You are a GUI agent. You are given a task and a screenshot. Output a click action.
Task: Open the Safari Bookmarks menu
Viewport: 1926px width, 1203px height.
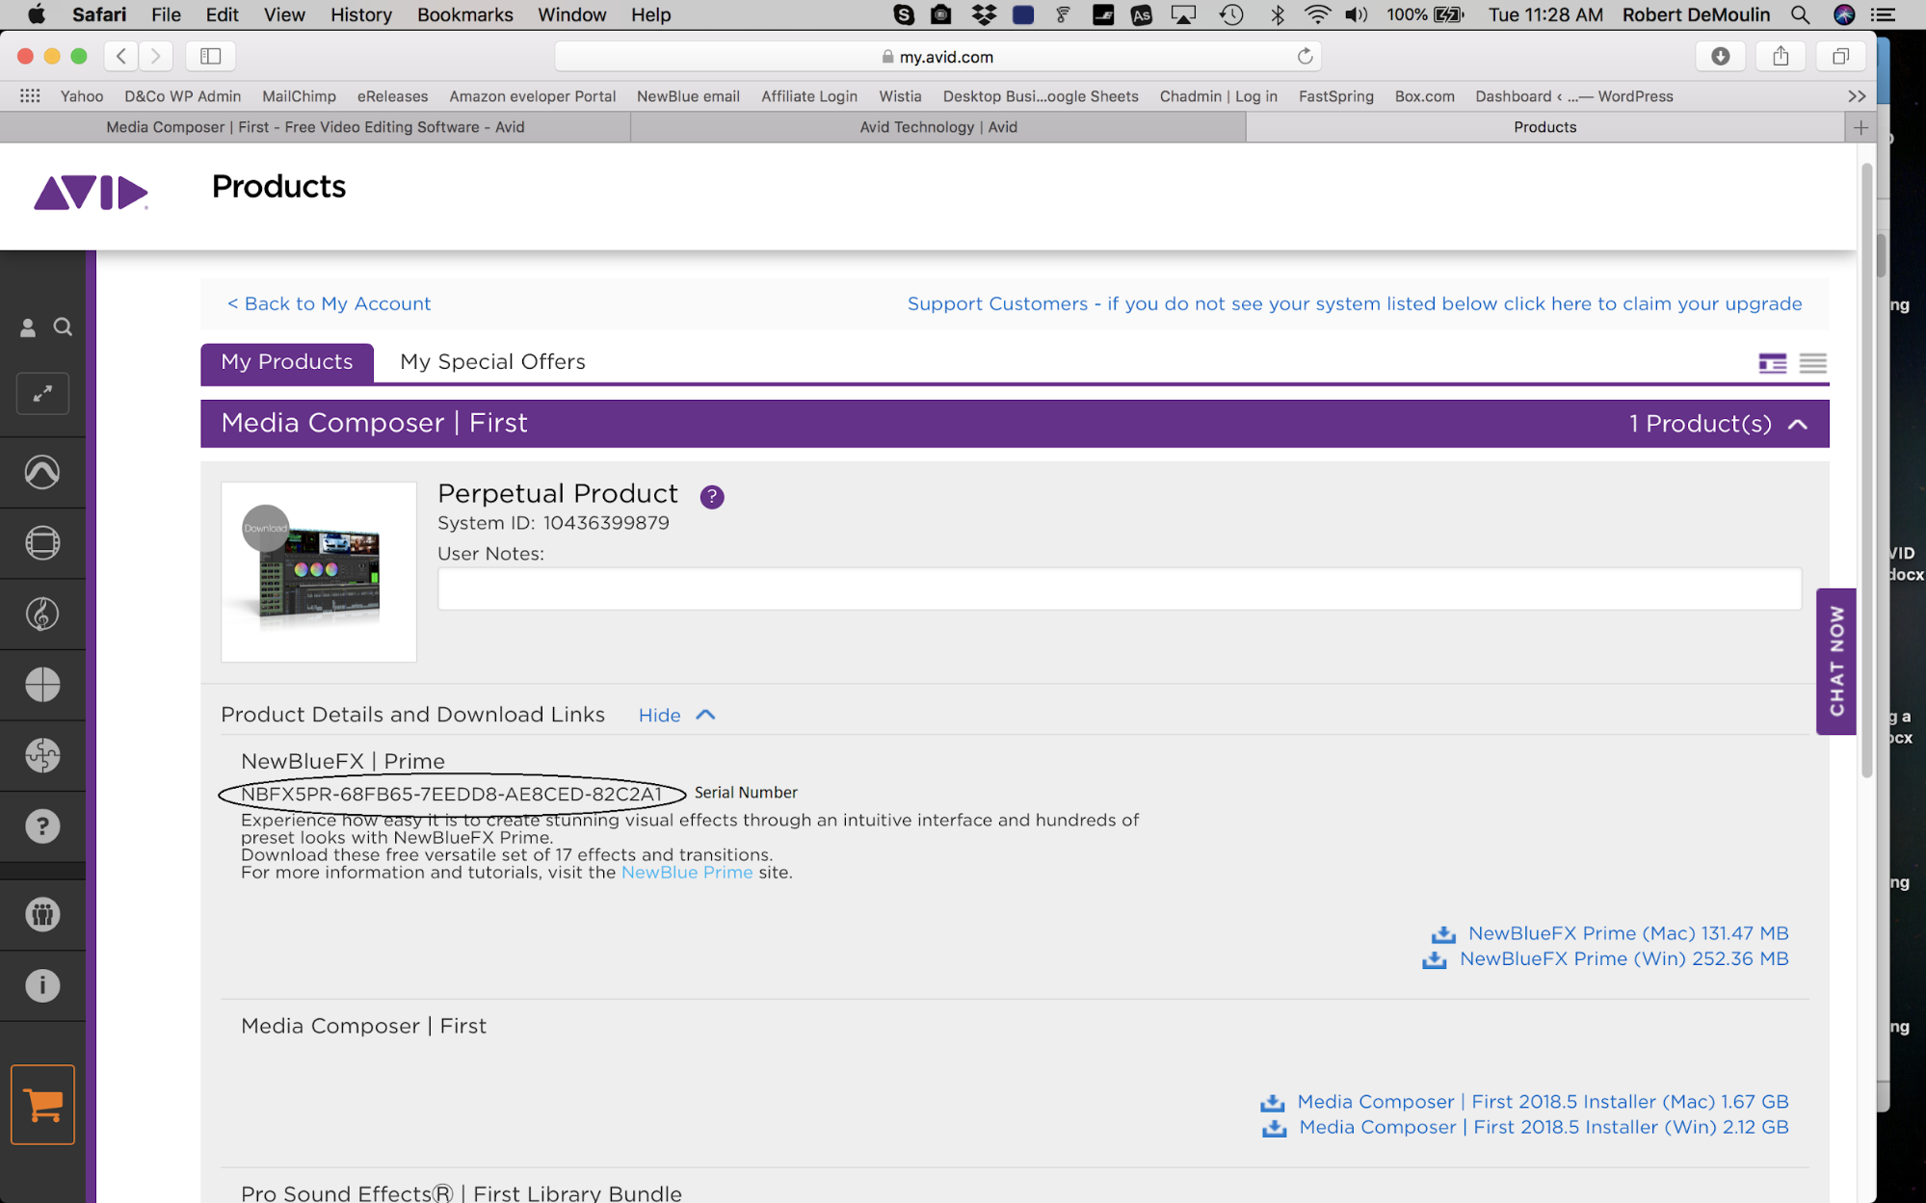[x=464, y=14]
